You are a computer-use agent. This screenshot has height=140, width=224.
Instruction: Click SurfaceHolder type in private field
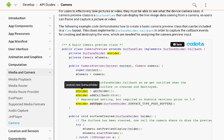94,53
